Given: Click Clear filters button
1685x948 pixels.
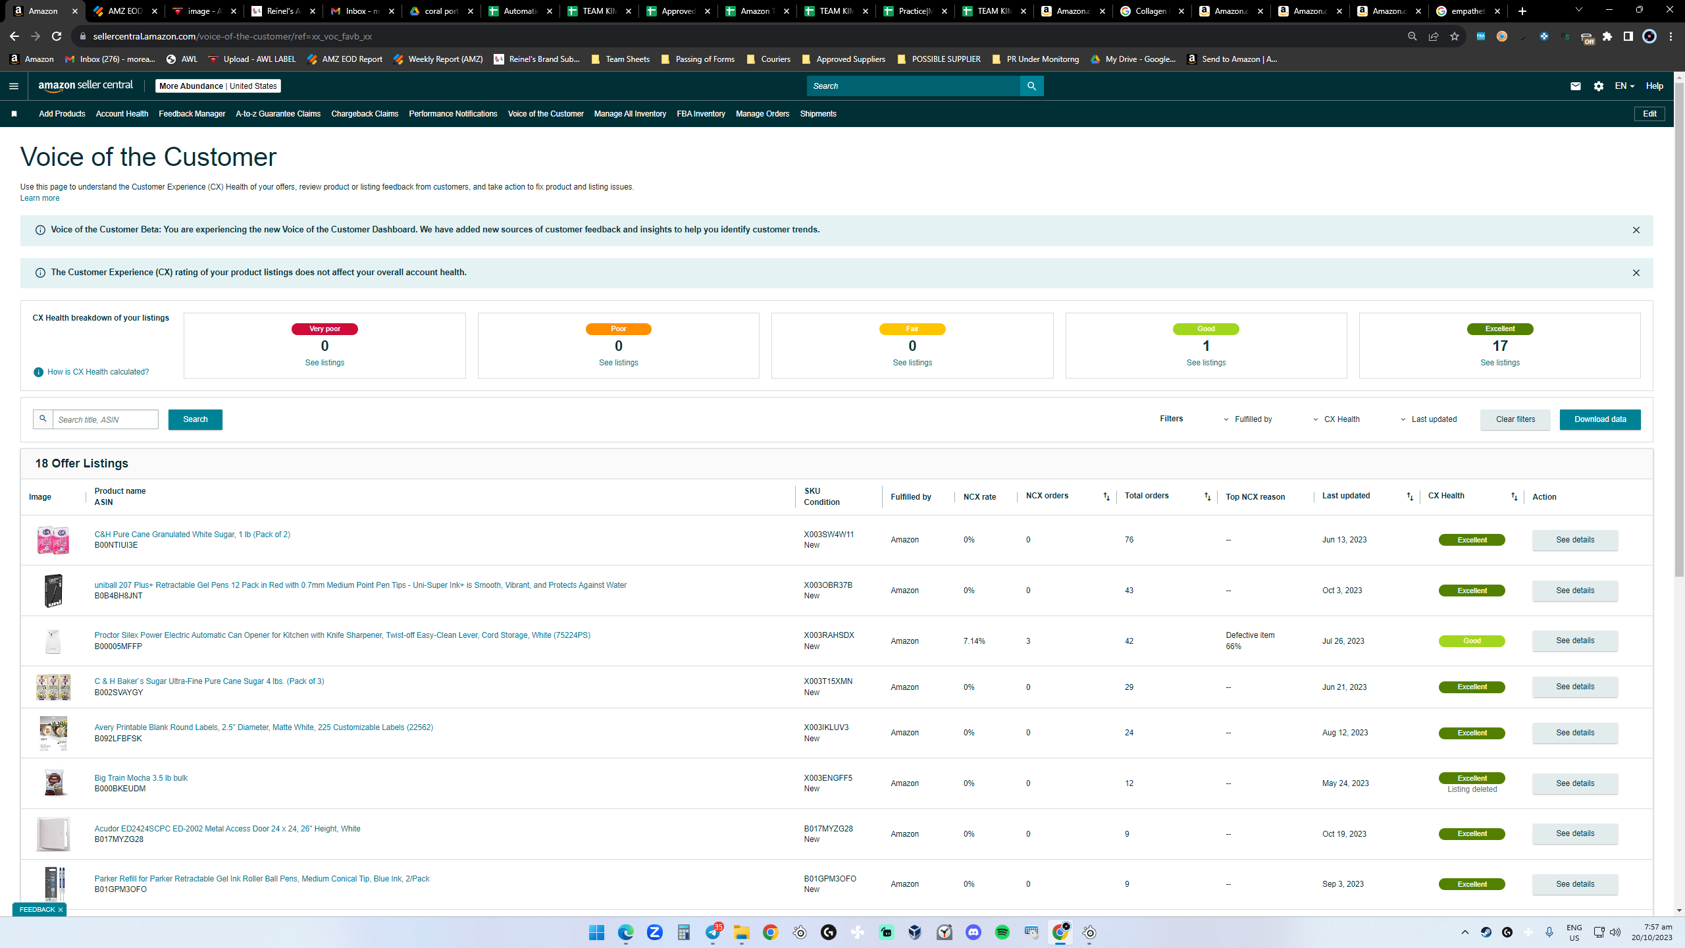Looking at the screenshot, I should pyautogui.click(x=1515, y=419).
